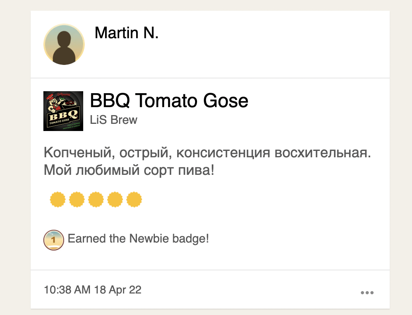Click the 'Apr 22' date portion
412x315 pixels.
[125, 290]
